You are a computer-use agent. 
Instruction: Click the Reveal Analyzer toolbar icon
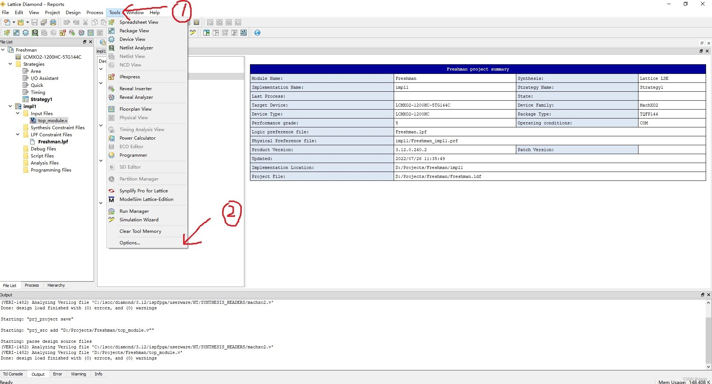tap(81, 33)
